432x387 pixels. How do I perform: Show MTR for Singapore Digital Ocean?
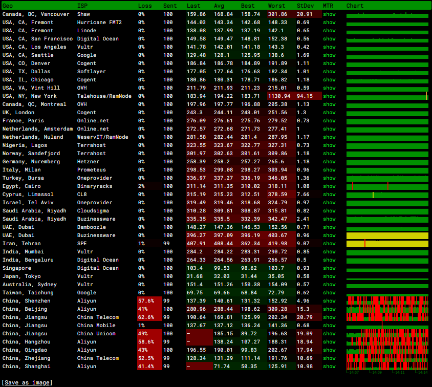tap(329, 268)
